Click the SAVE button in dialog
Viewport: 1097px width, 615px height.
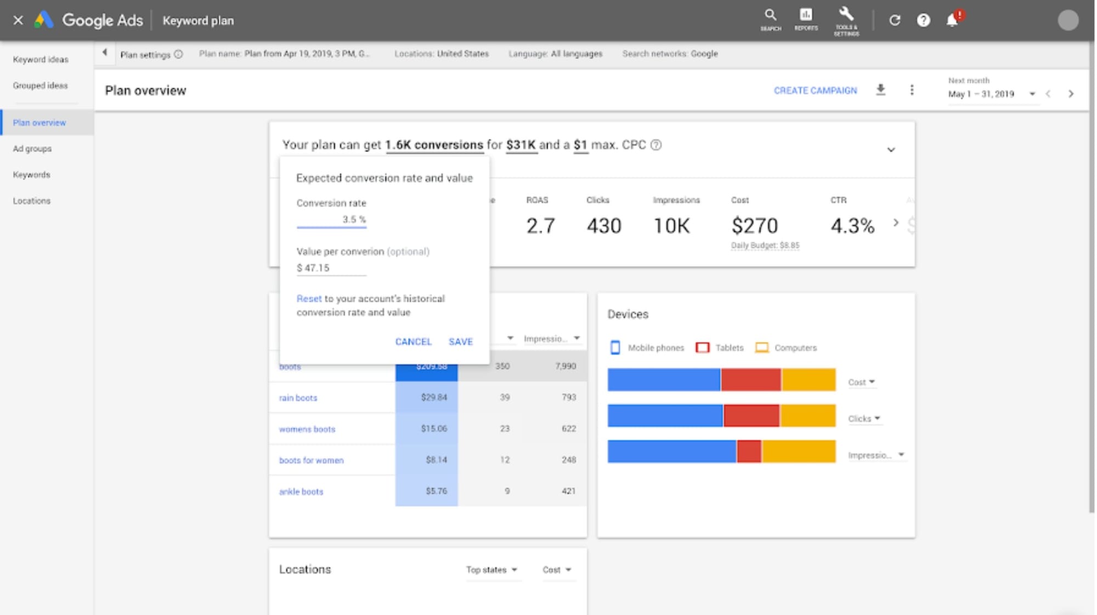click(x=460, y=341)
